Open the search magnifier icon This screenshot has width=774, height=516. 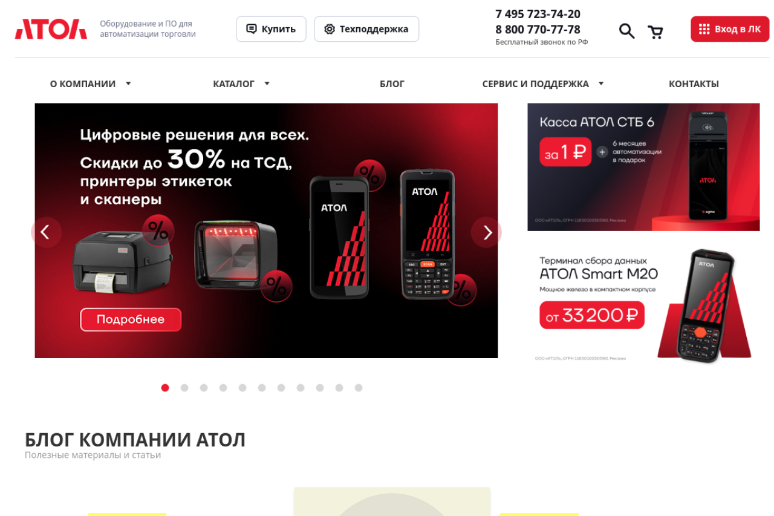(x=627, y=31)
